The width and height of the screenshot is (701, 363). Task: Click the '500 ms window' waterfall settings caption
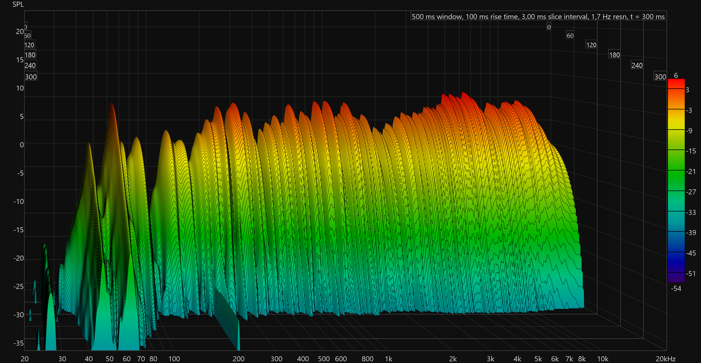tap(538, 17)
